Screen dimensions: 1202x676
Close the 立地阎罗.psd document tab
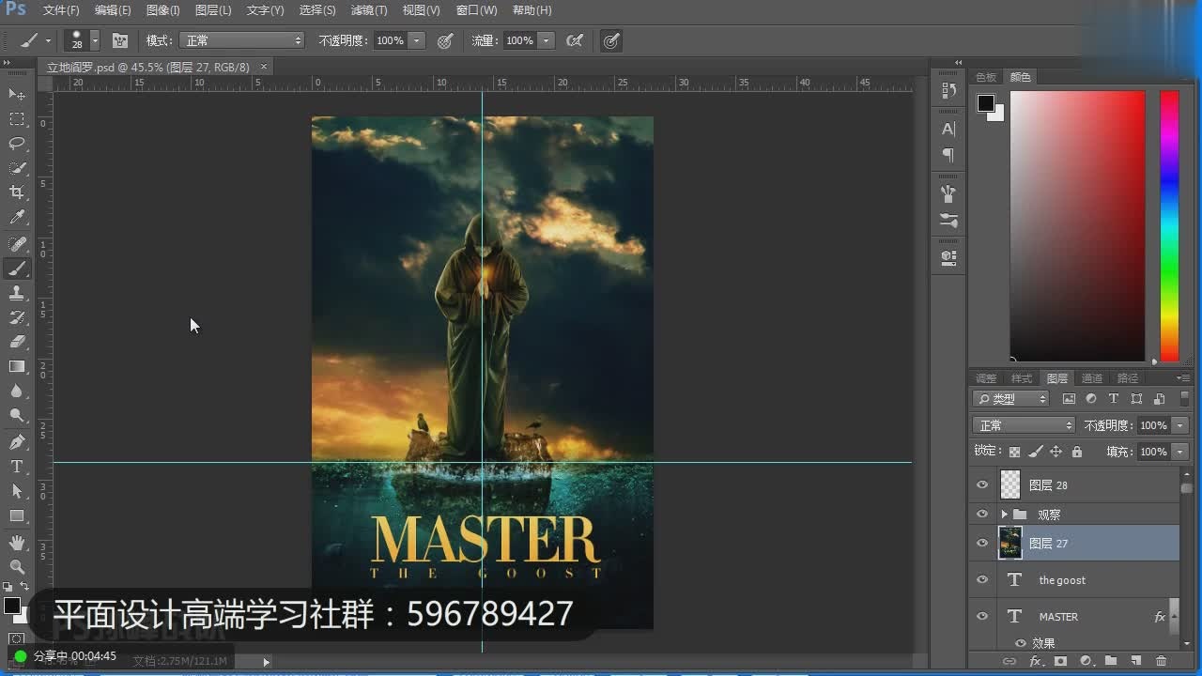[x=264, y=67]
